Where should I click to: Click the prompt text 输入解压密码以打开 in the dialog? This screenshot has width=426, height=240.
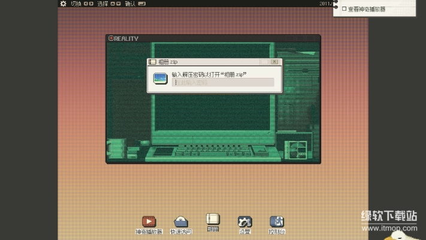pyautogui.click(x=195, y=74)
